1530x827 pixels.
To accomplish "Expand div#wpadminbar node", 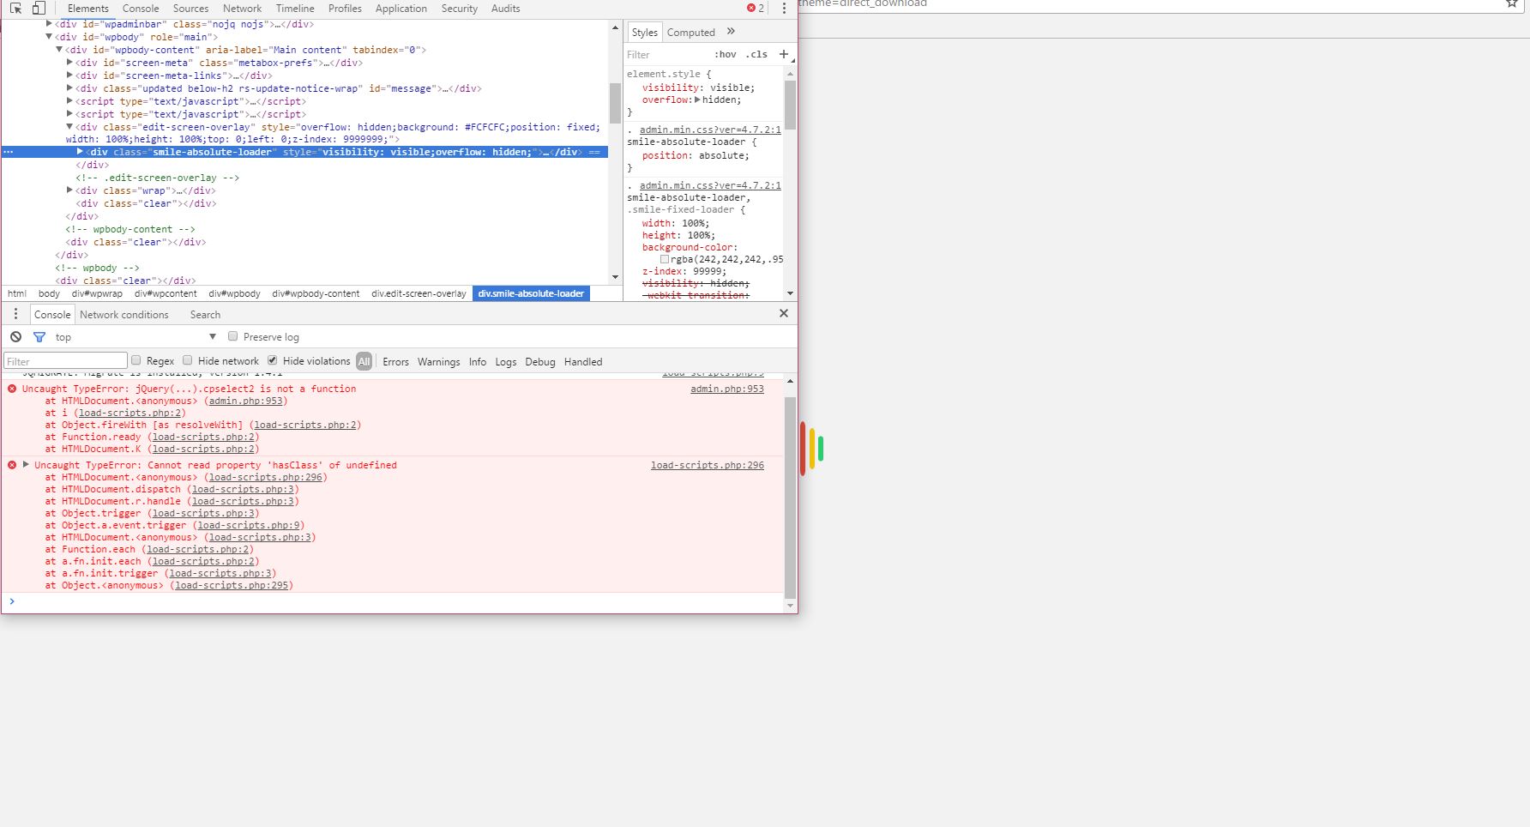I will (x=49, y=24).
